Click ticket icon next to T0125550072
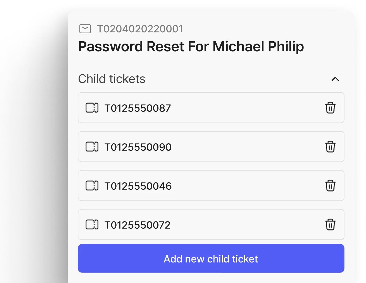This screenshot has width=366, height=283. tap(92, 225)
